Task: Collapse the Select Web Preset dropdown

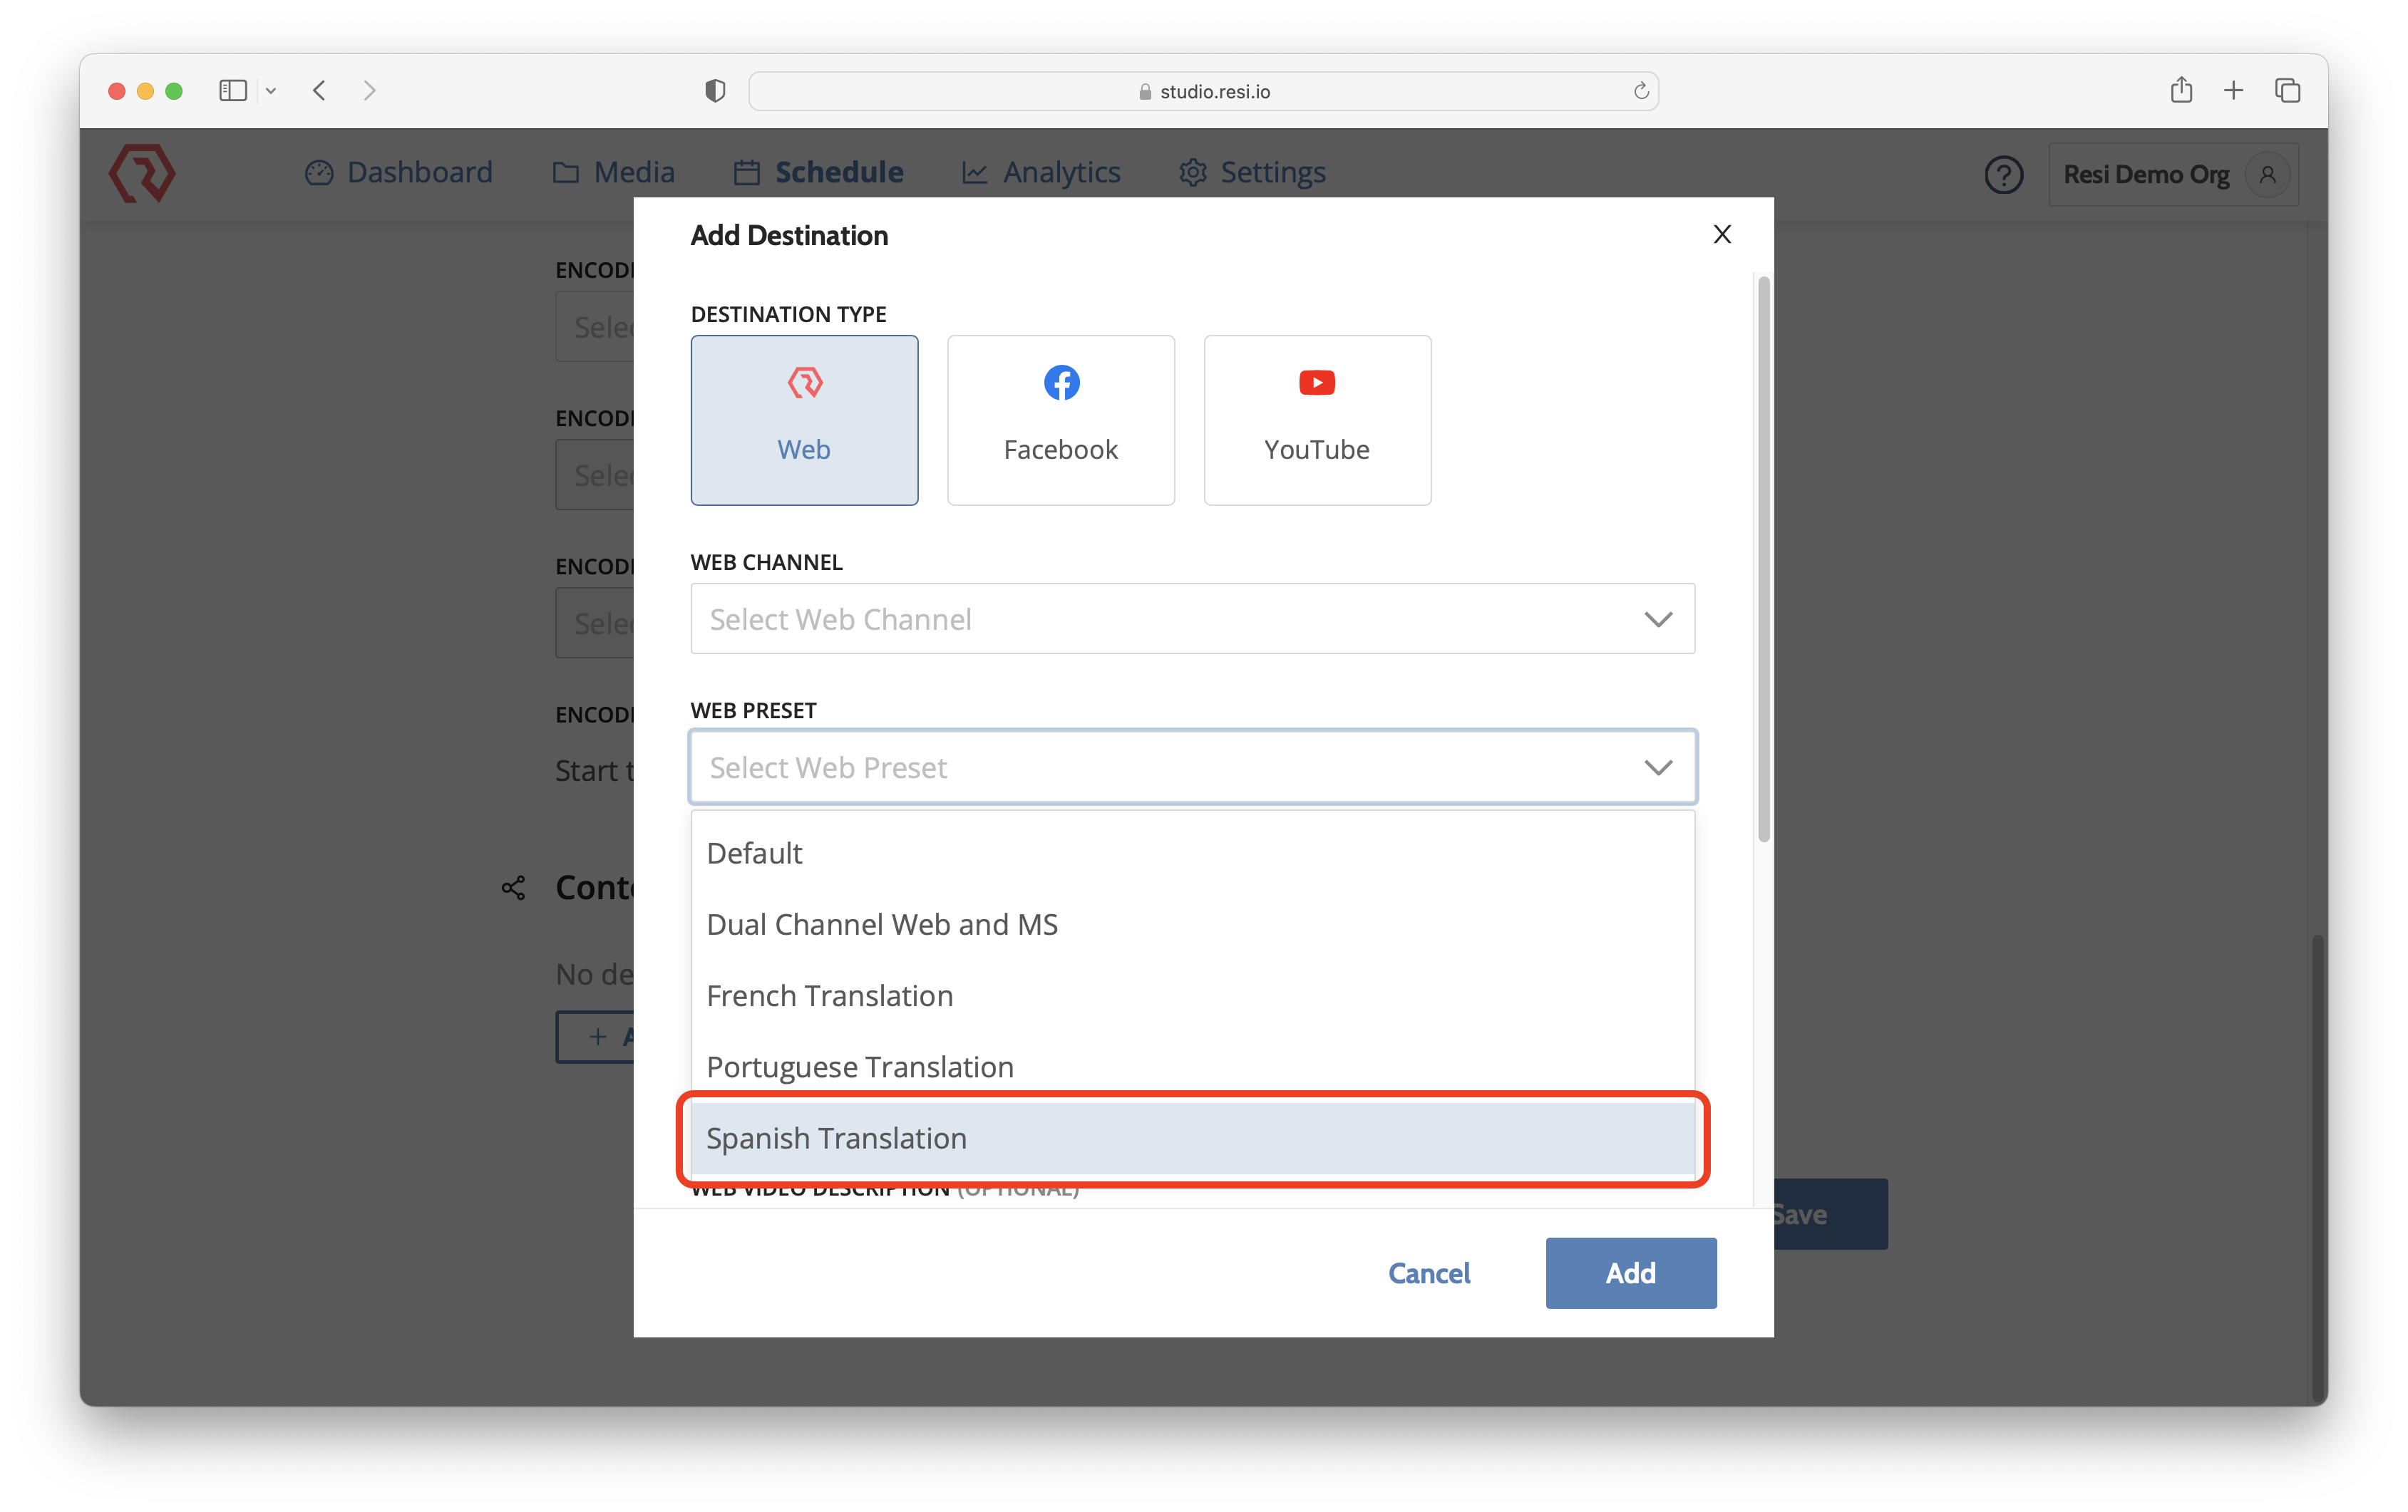Action: coord(1657,767)
